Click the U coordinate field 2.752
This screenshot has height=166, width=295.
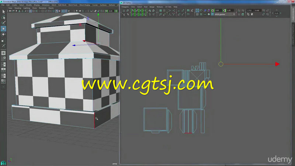[250, 10]
